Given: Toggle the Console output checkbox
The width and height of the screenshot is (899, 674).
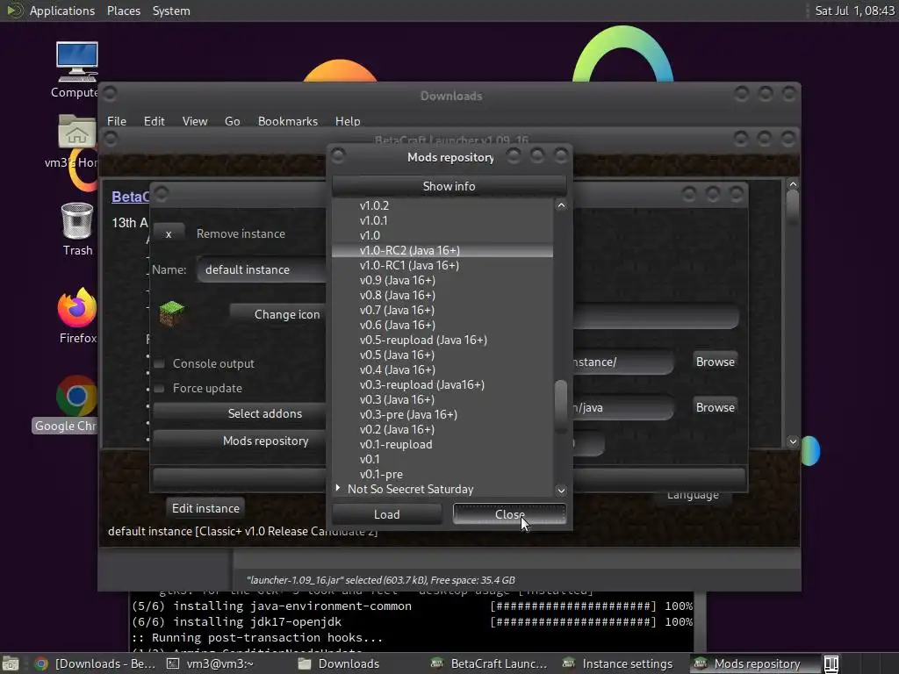Looking at the screenshot, I should (160, 363).
